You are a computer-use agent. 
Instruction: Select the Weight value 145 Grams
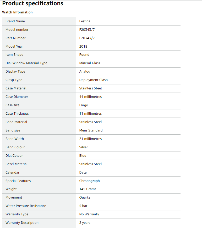[88, 189]
